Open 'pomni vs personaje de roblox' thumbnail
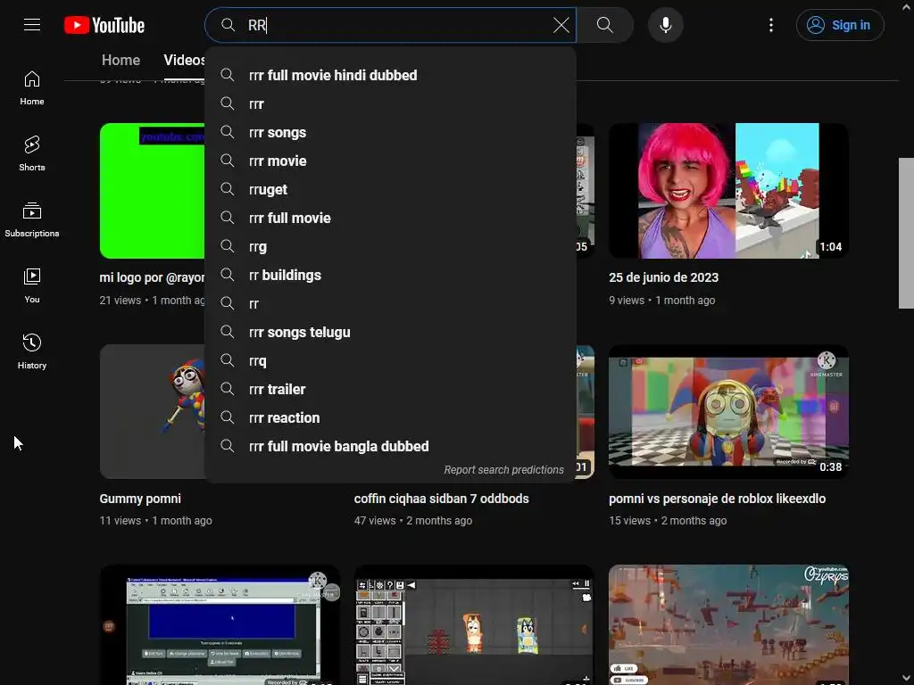 coord(728,411)
